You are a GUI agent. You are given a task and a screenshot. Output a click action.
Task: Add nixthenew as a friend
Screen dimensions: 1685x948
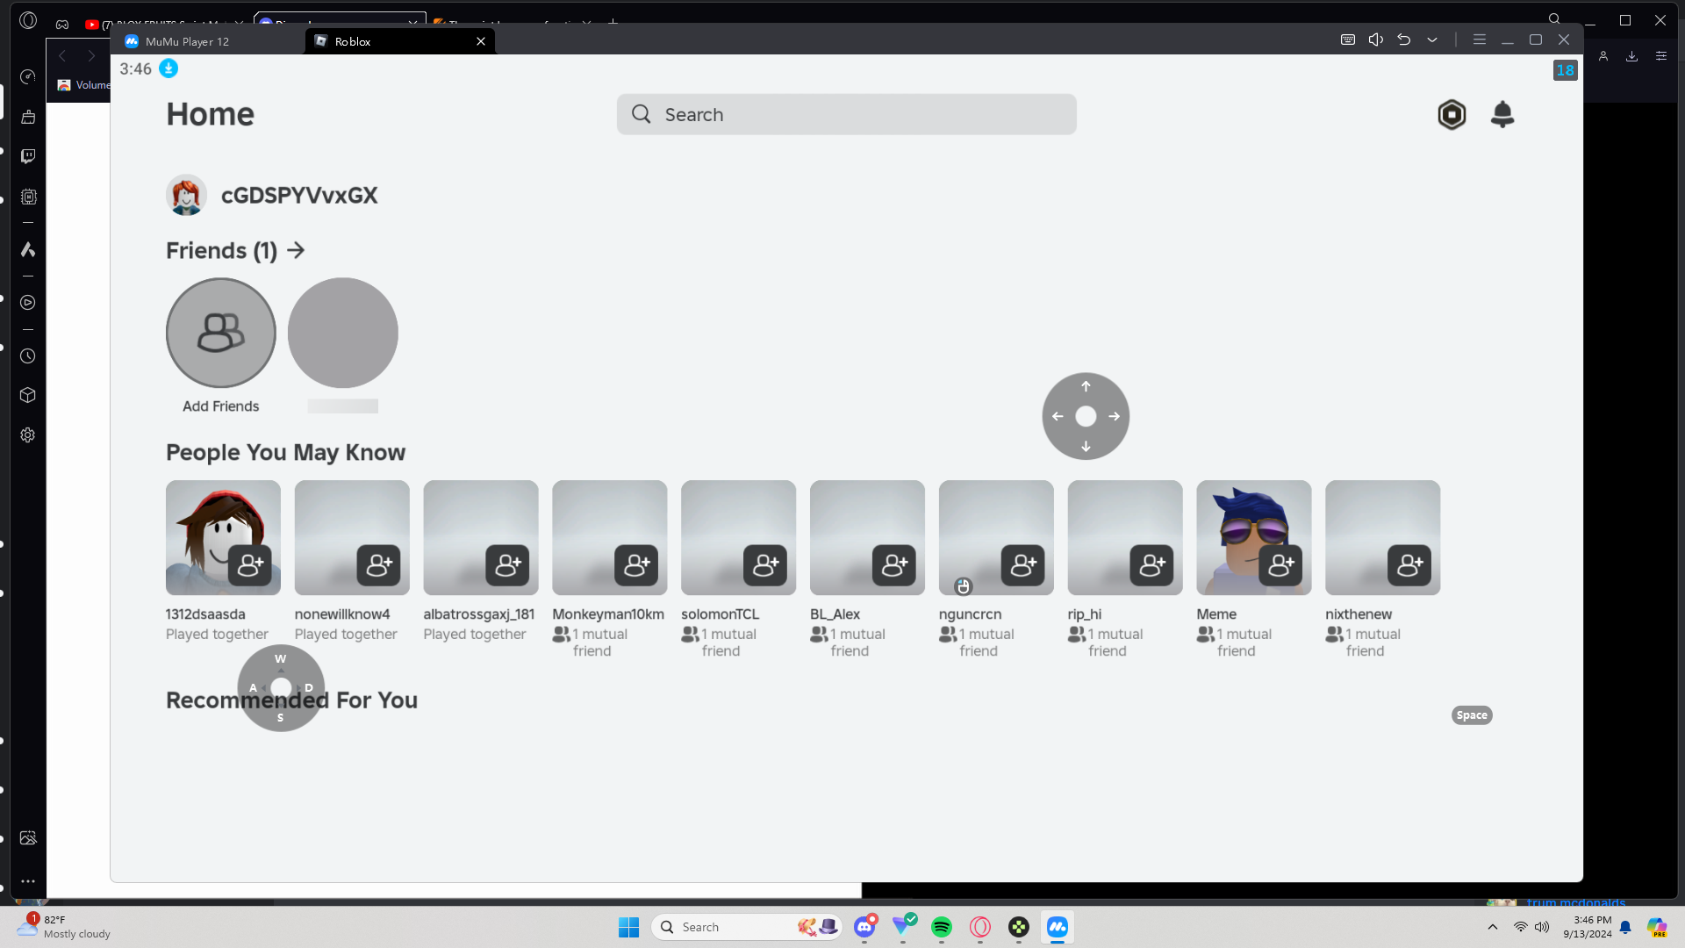point(1409,565)
